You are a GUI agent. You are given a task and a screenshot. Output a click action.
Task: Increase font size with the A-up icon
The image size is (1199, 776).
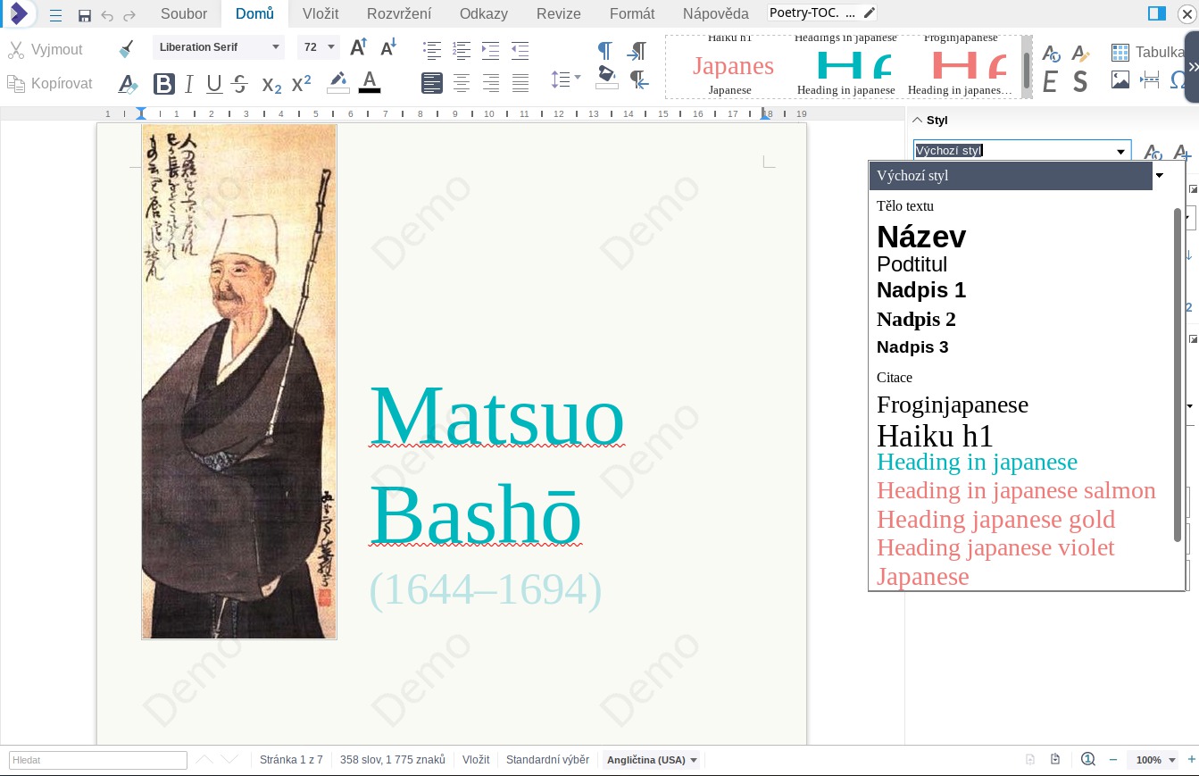[x=358, y=48]
